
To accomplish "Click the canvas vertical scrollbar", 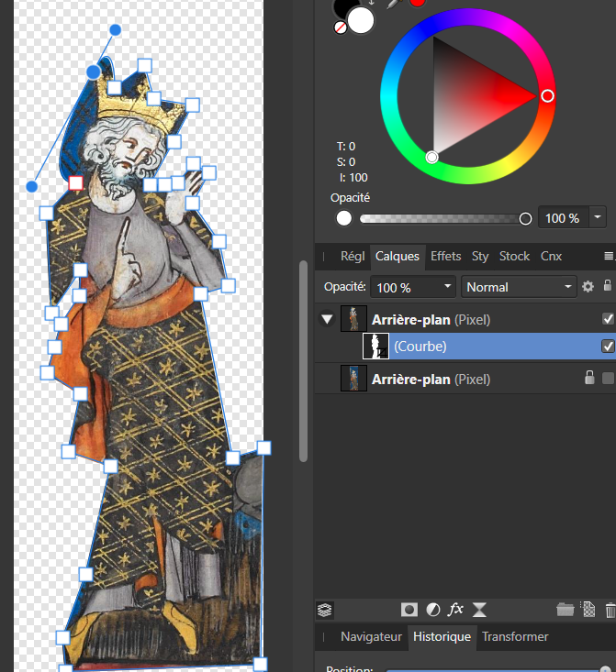I will 304,361.
